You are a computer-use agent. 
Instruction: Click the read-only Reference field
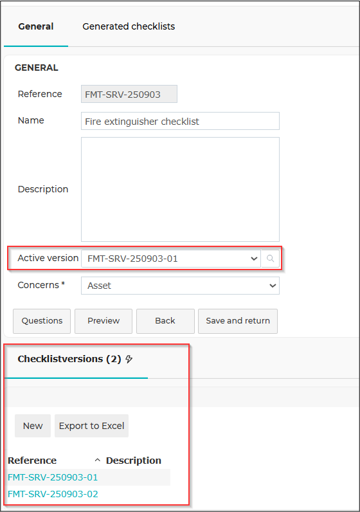(129, 95)
